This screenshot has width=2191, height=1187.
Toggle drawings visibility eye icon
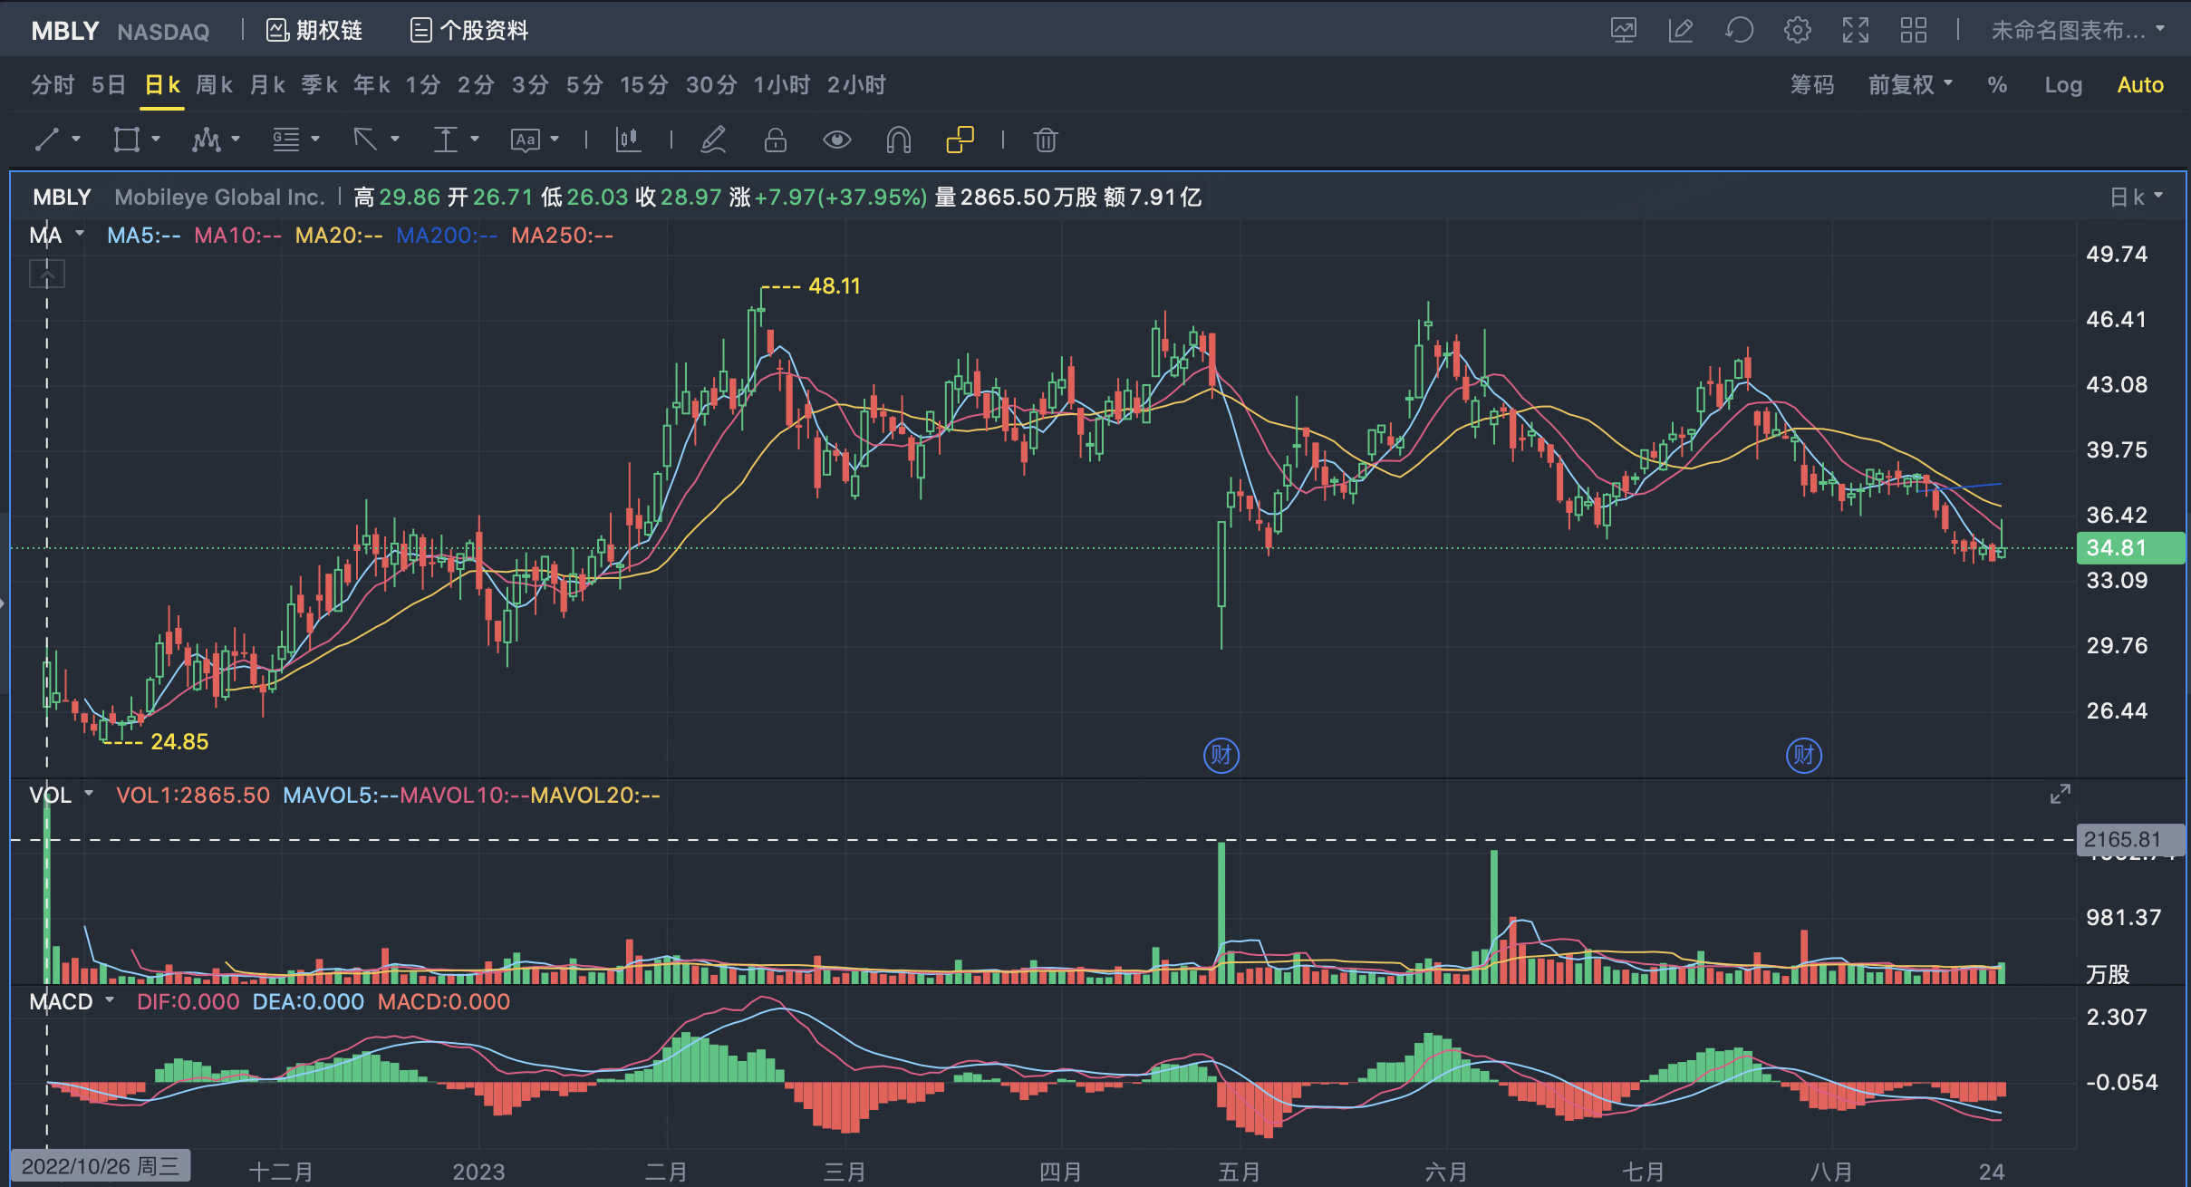(x=836, y=140)
